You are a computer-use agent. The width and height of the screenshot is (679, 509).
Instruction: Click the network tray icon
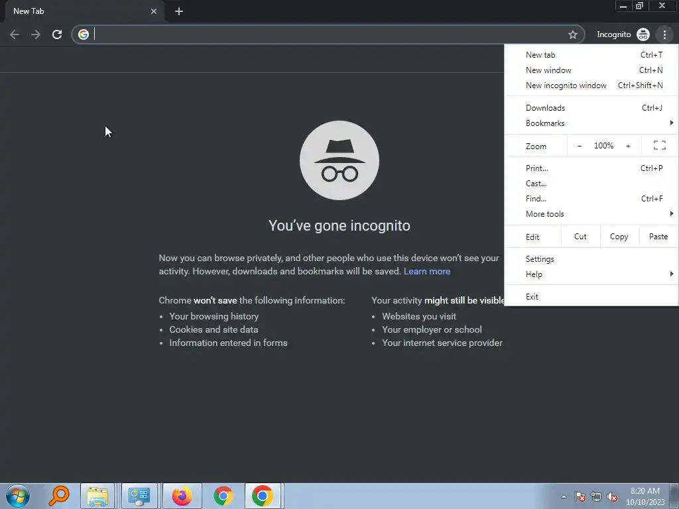(x=596, y=497)
